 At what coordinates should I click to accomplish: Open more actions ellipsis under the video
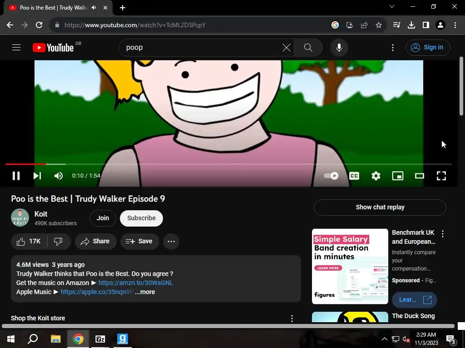[x=171, y=242]
